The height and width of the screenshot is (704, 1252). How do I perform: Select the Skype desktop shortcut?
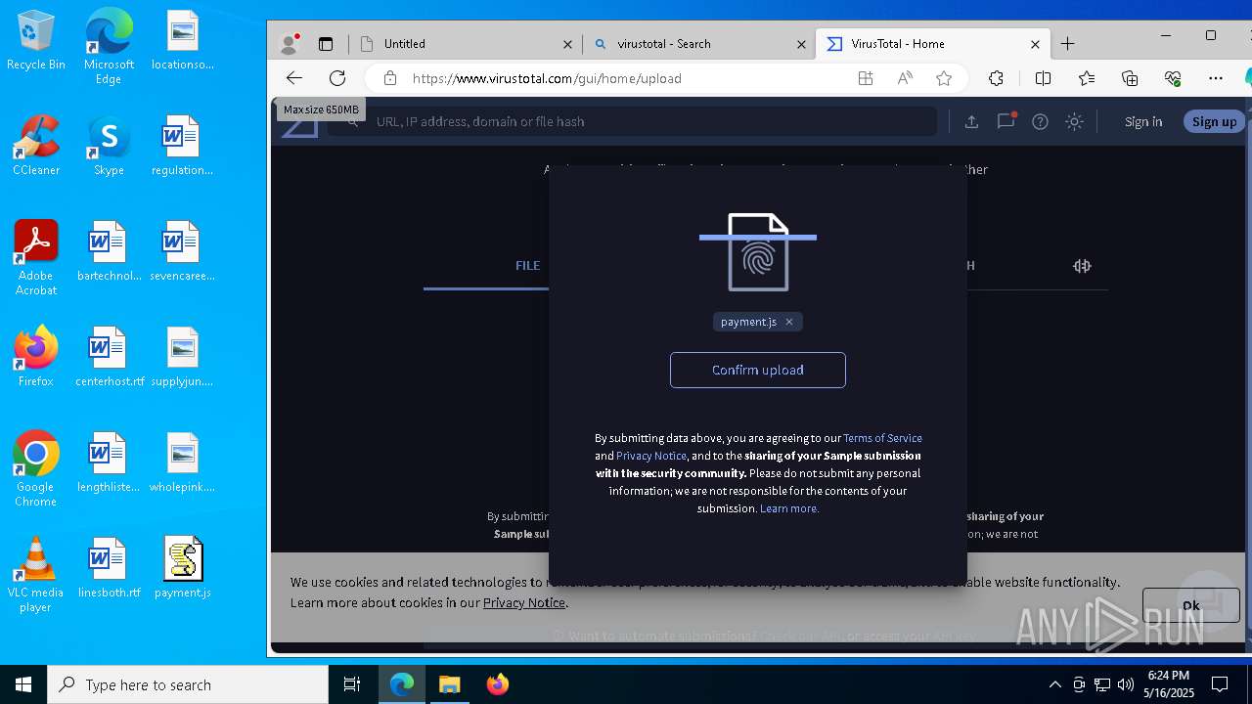click(x=109, y=146)
